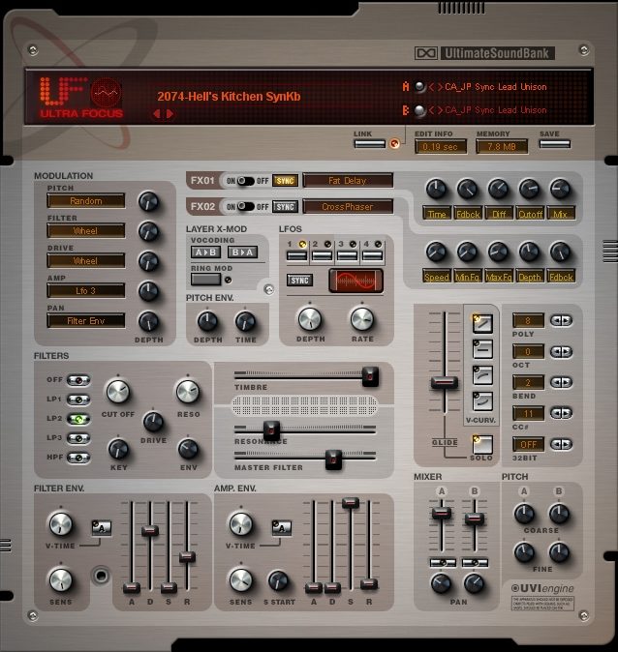Click the Amp Env A velocity button

click(x=282, y=527)
